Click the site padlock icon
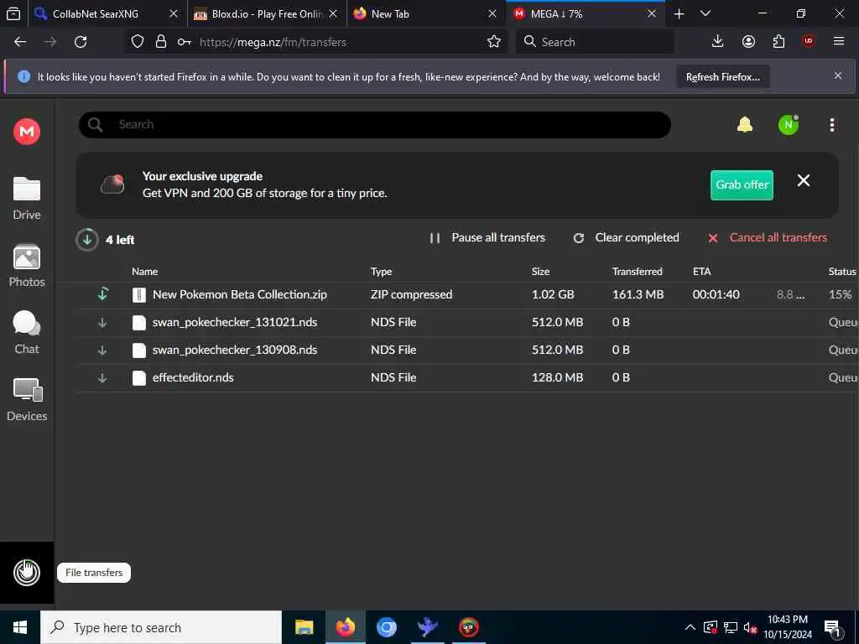Image resolution: width=859 pixels, height=644 pixels. click(160, 42)
